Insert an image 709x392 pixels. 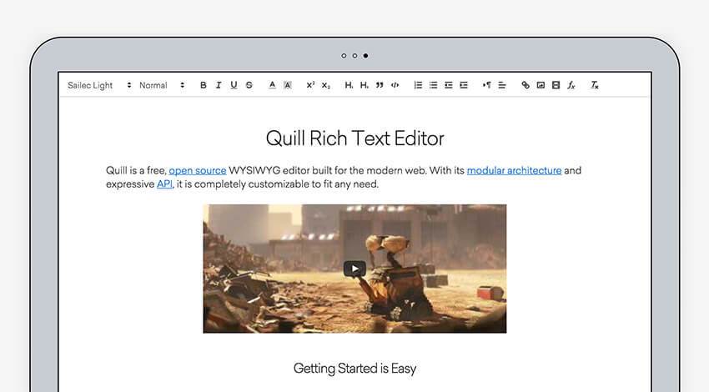541,85
